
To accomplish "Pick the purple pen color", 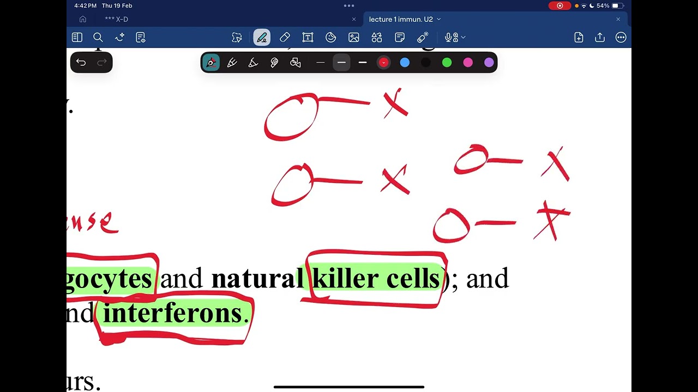I will pos(489,63).
